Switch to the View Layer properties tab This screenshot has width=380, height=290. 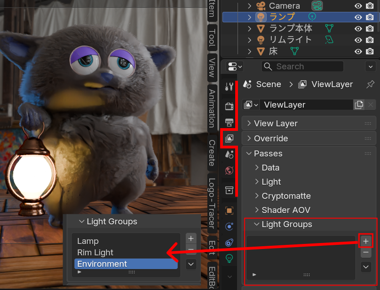[229, 138]
